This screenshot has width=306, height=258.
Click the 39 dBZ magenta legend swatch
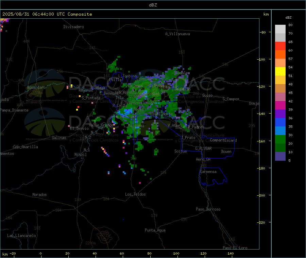point(280,105)
